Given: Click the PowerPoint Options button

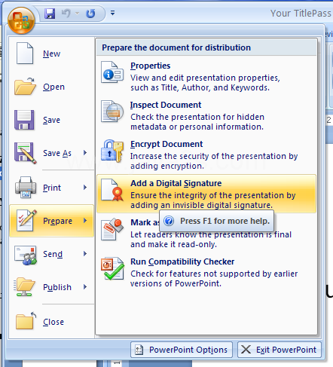Looking at the screenshot, I should point(182,350).
